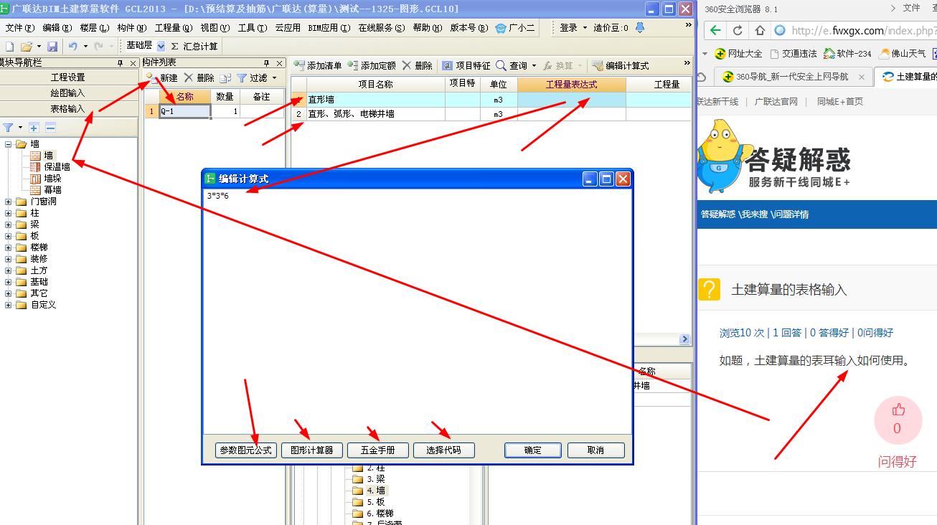Click the minus collapse-all icon above tree
This screenshot has width=937, height=525.
(50, 128)
